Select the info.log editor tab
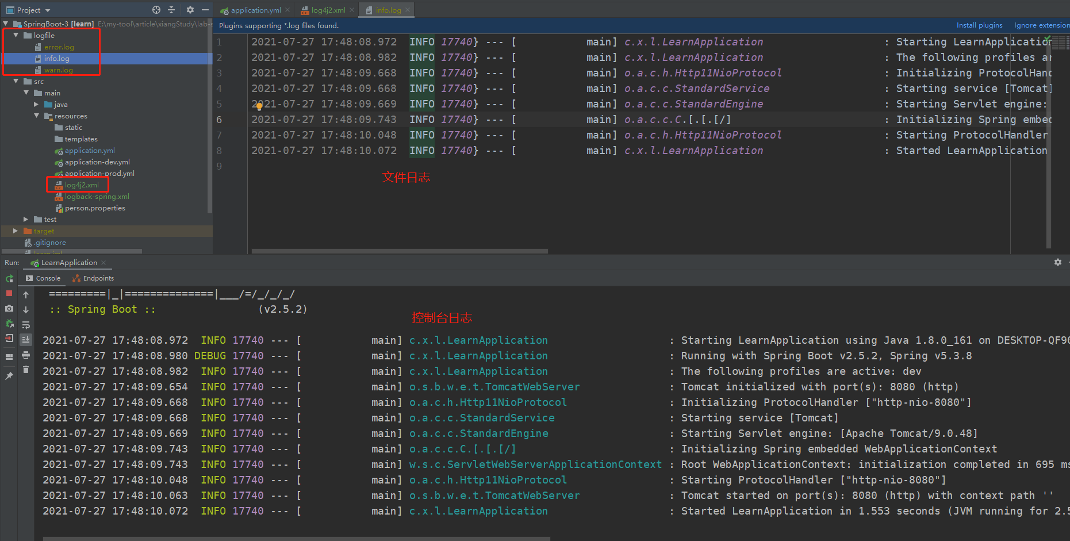The width and height of the screenshot is (1070, 541). 388,10
